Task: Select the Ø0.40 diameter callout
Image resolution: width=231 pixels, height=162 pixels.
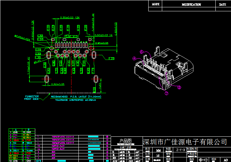Action: 37,62
